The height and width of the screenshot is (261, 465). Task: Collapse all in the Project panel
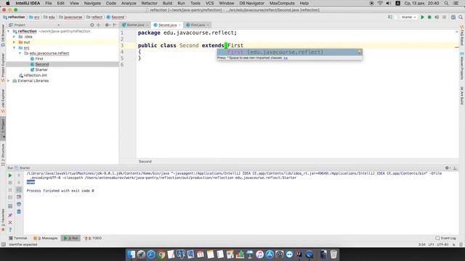[x=99, y=25]
